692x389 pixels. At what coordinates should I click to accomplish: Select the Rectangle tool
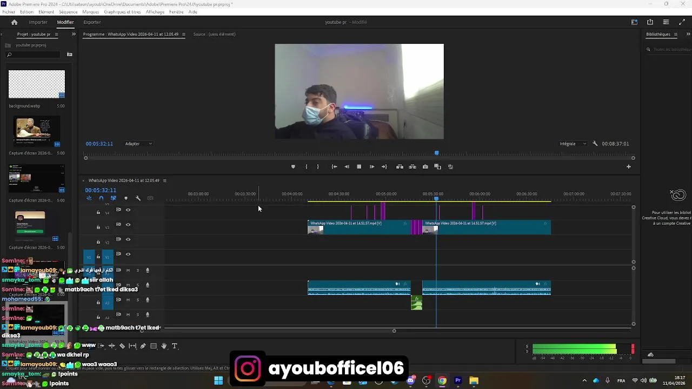point(154,346)
